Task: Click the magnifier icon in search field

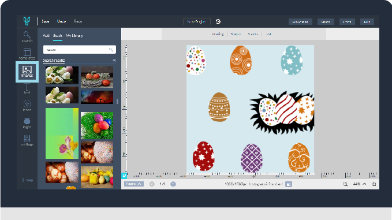Action: tap(111, 50)
